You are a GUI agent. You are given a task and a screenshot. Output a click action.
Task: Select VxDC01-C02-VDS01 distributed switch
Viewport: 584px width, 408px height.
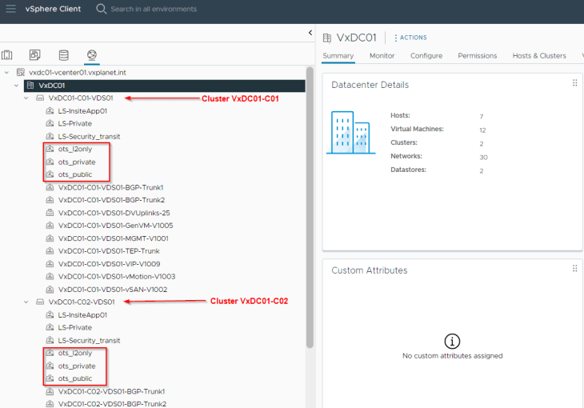82,302
